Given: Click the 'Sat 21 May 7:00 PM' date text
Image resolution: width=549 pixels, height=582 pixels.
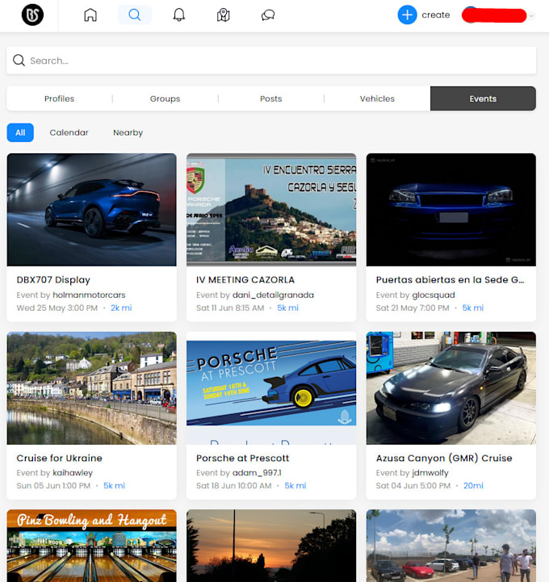Looking at the screenshot, I should pos(413,308).
